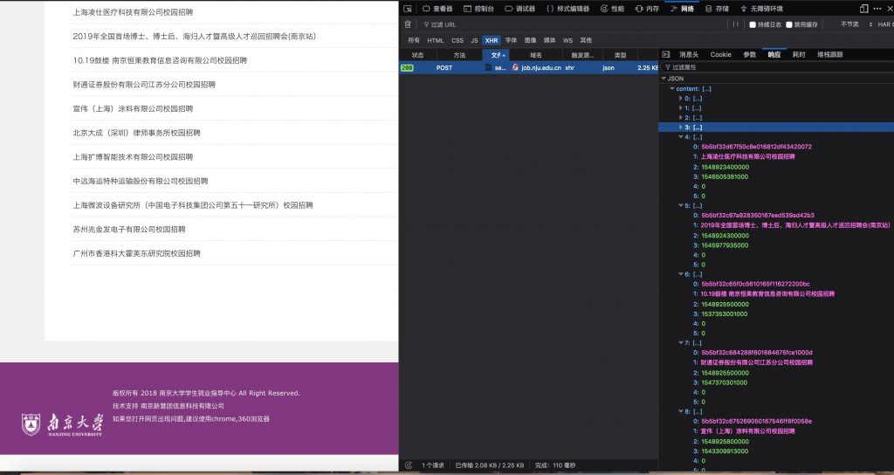Collapse JSON array item 4

[680, 137]
